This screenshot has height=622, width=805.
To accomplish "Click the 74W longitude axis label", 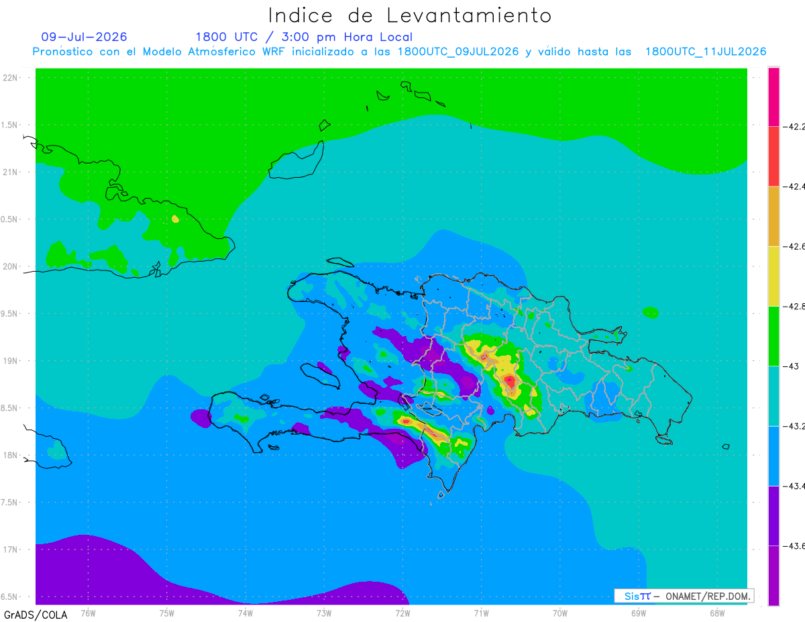I will [245, 613].
